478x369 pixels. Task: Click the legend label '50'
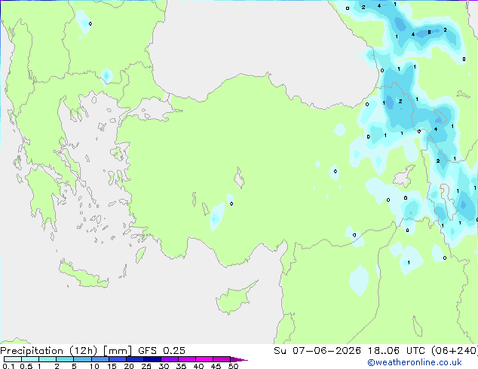(x=233, y=366)
